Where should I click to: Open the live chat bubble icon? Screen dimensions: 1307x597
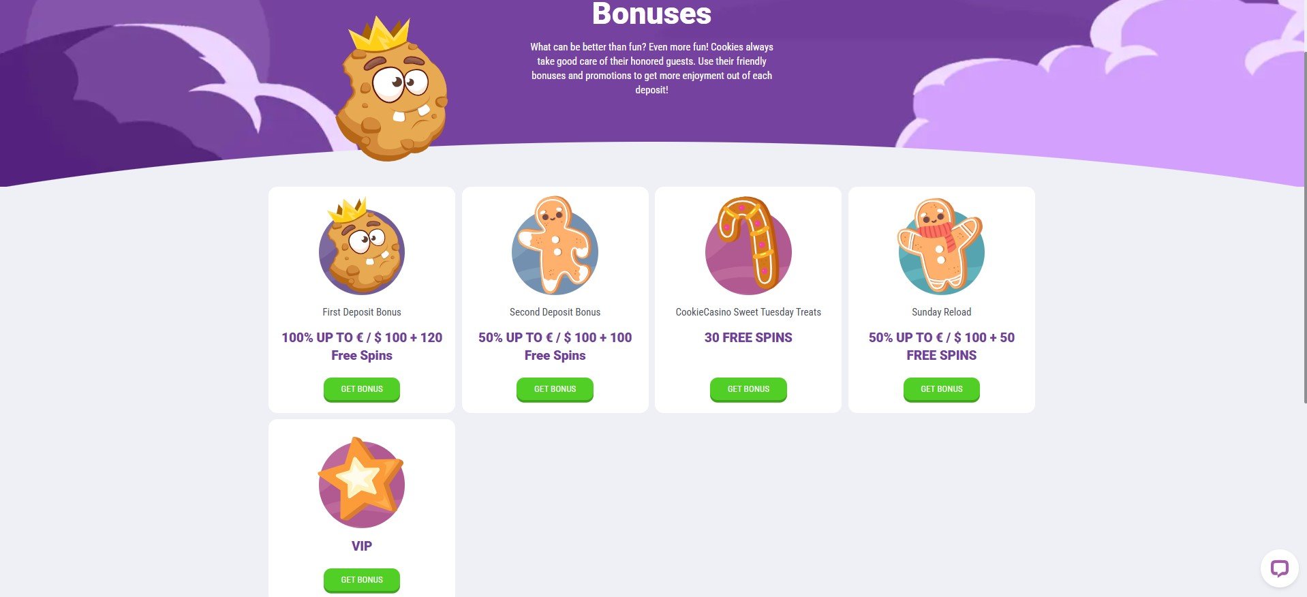(x=1279, y=568)
